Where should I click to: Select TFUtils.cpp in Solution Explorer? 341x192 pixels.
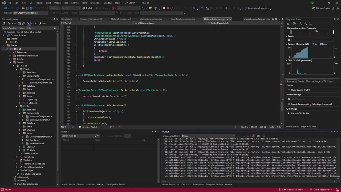[x=32, y=103]
